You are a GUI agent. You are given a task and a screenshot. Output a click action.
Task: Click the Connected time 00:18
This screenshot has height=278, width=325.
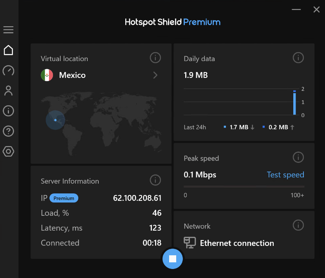click(x=152, y=243)
